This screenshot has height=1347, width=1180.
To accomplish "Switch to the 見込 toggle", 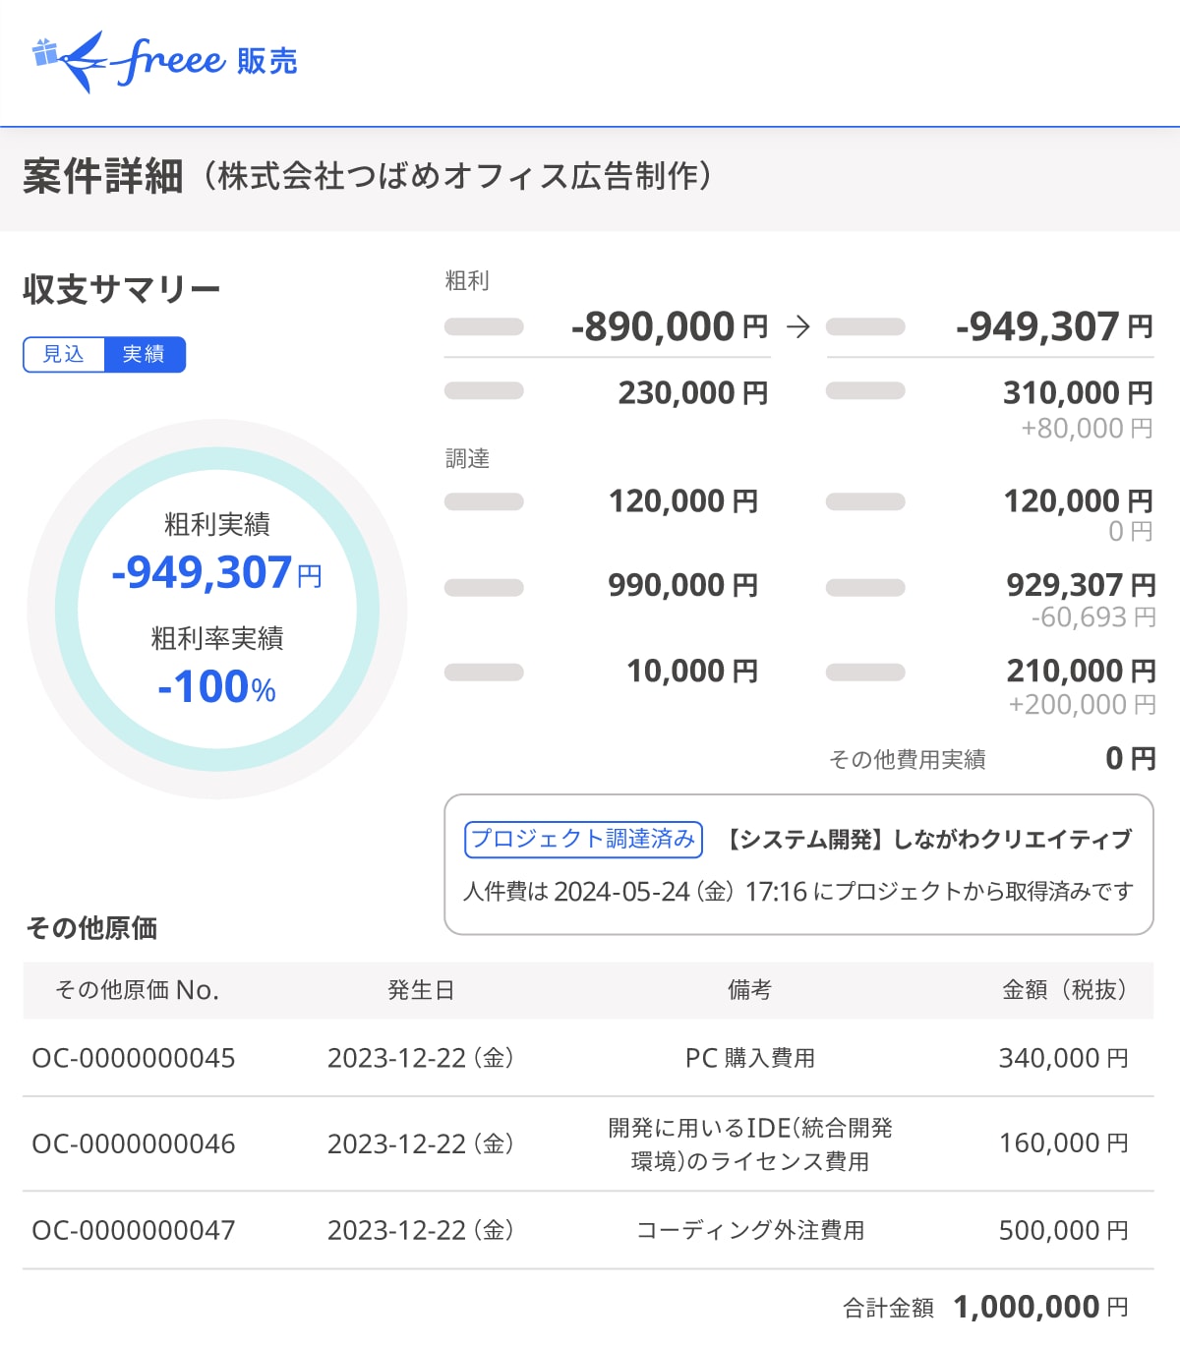I will click(64, 355).
